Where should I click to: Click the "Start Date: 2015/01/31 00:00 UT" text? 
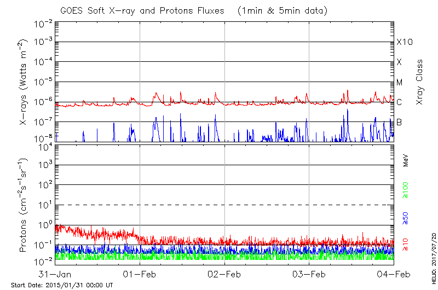62,285
